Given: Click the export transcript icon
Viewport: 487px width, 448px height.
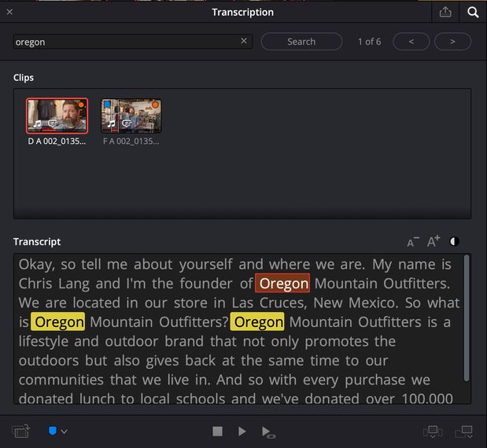Looking at the screenshot, I should point(445,12).
